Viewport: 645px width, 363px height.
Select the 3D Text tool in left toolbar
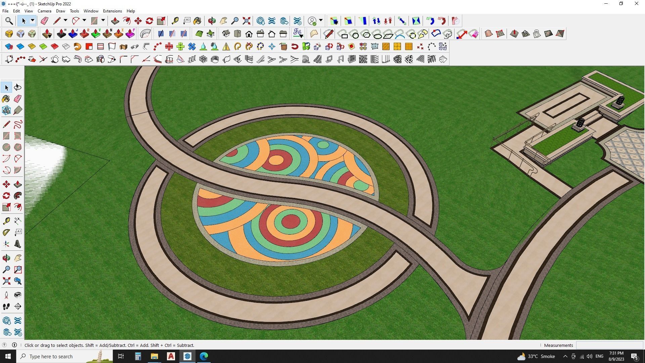coord(18,244)
